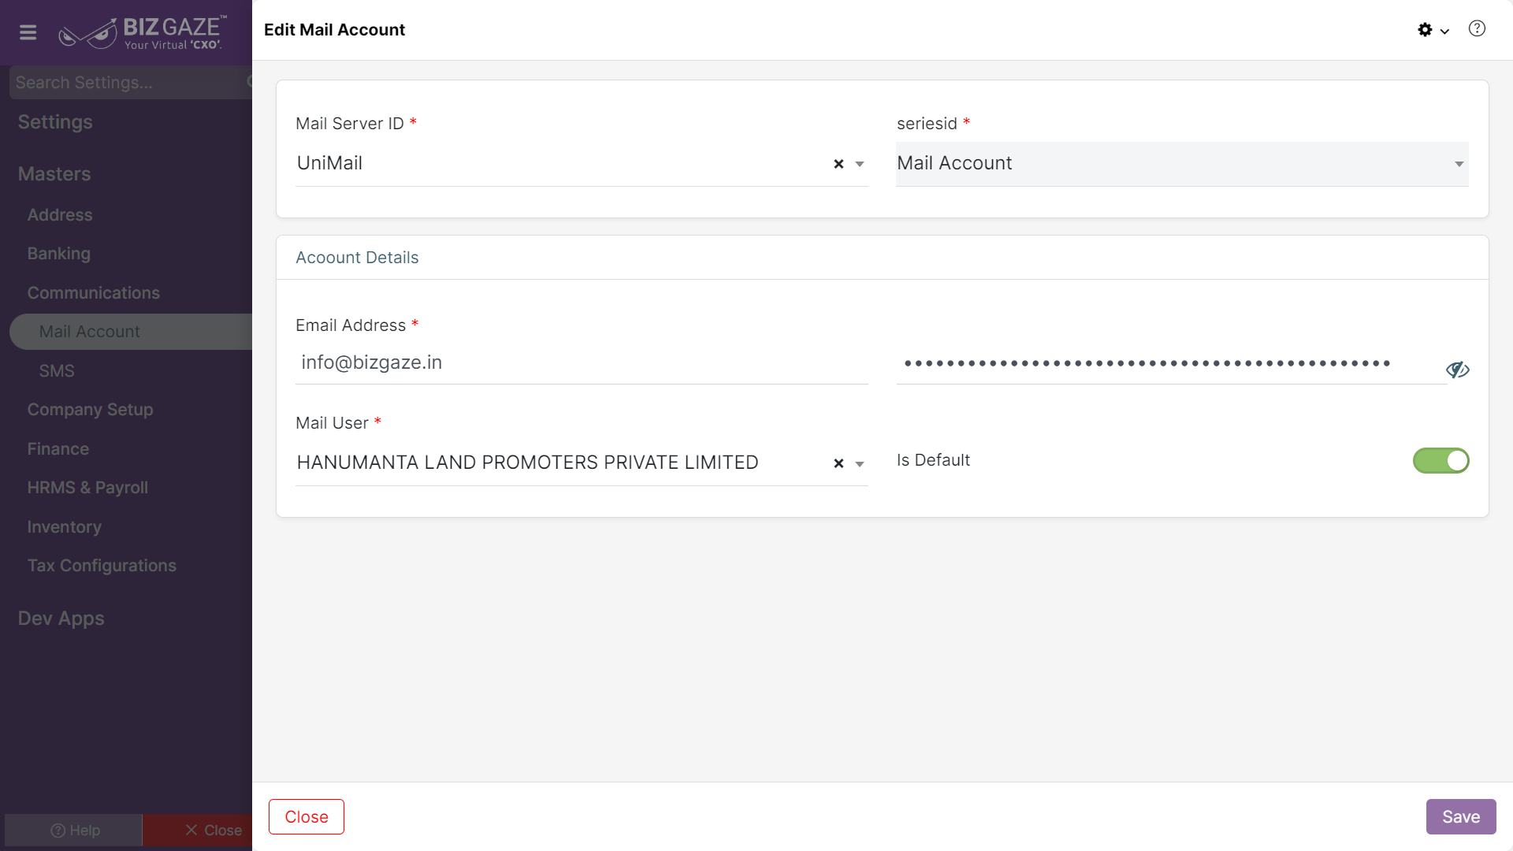Toggle the Is Default switch
1513x851 pixels.
(x=1441, y=461)
